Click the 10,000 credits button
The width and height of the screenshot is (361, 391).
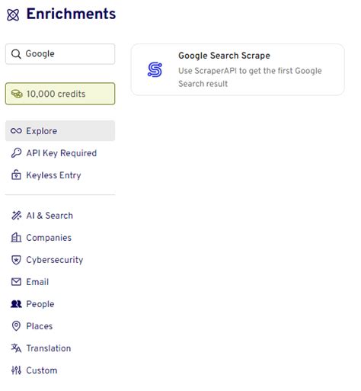[60, 94]
